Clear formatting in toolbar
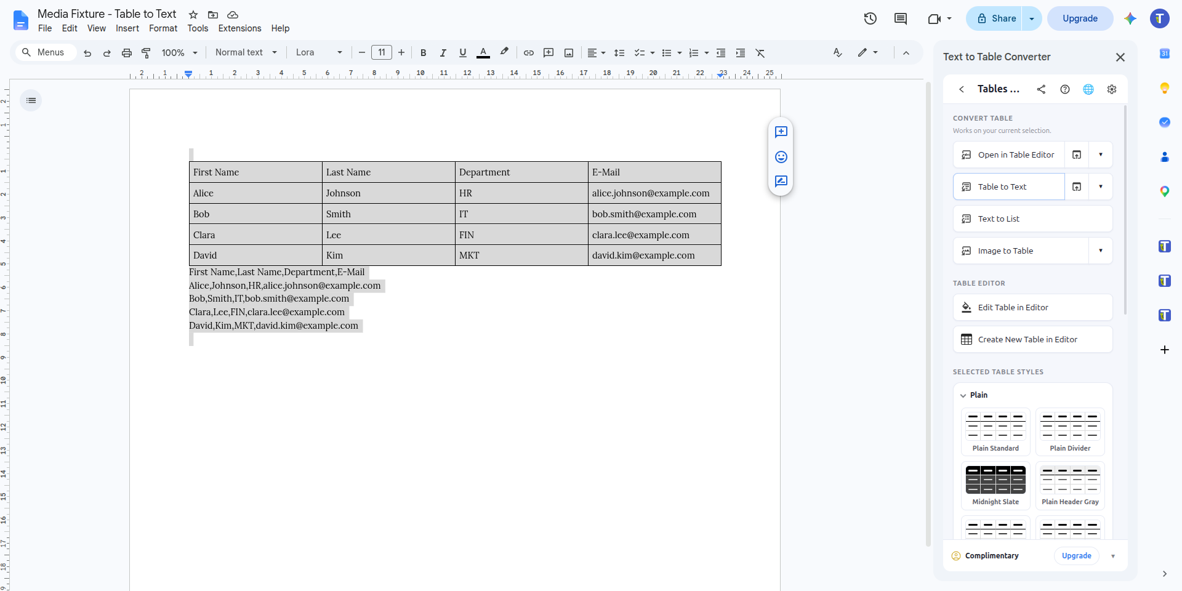Screen dimensions: 1182x591 pos(760,53)
